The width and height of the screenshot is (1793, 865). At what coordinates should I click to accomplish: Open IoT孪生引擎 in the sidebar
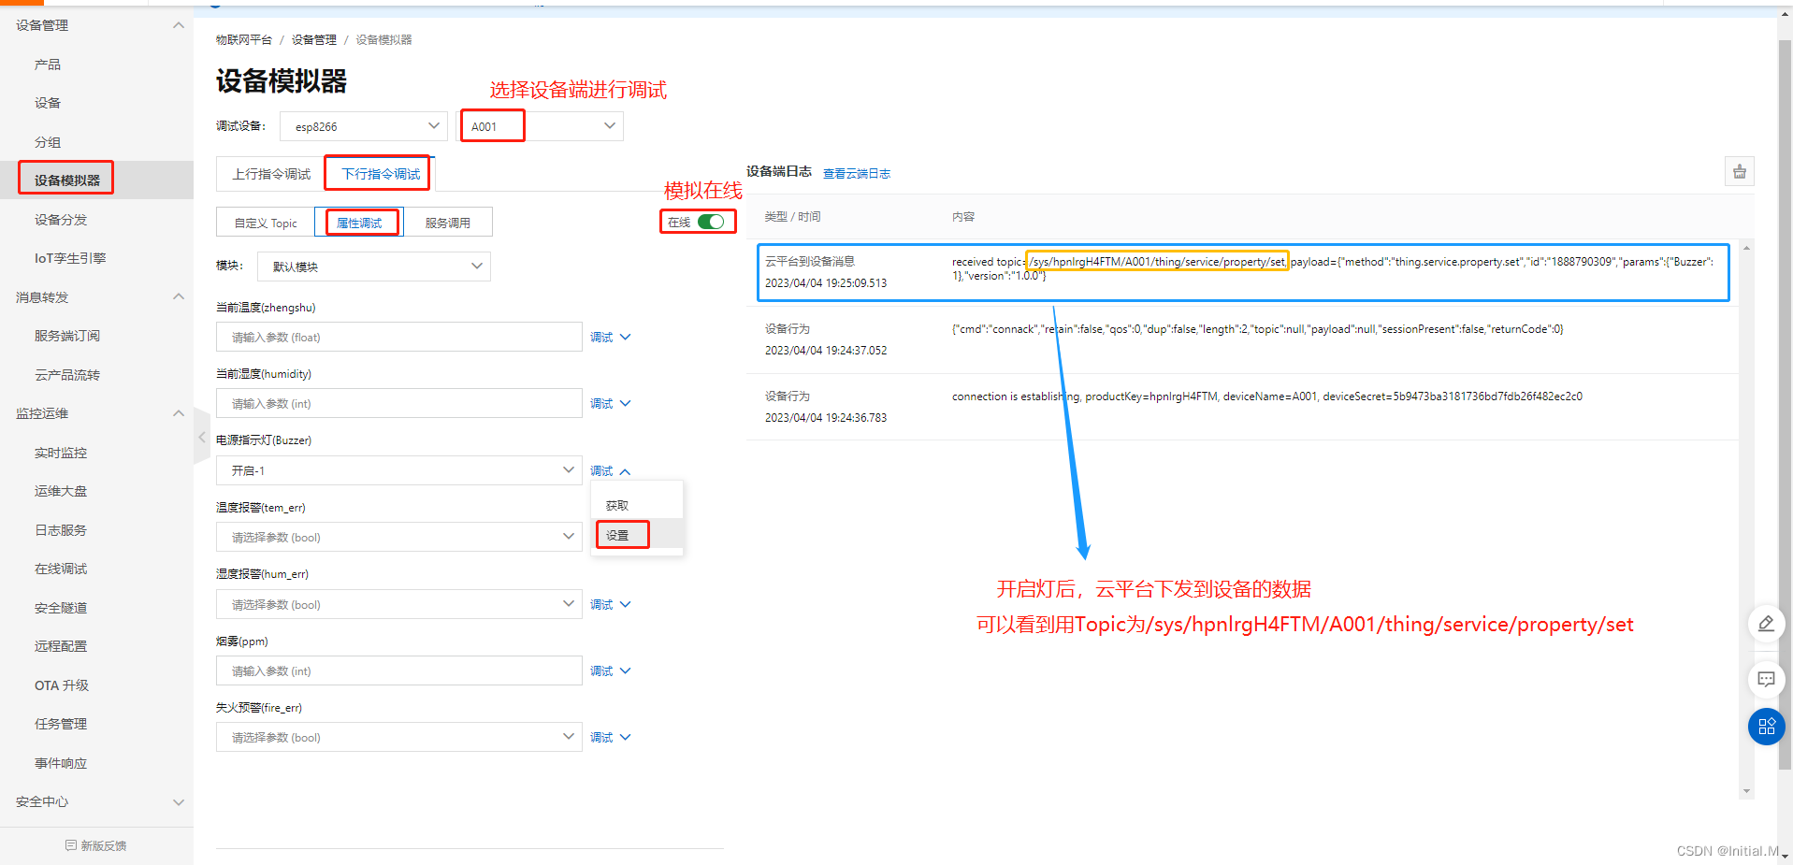pyautogui.click(x=70, y=258)
